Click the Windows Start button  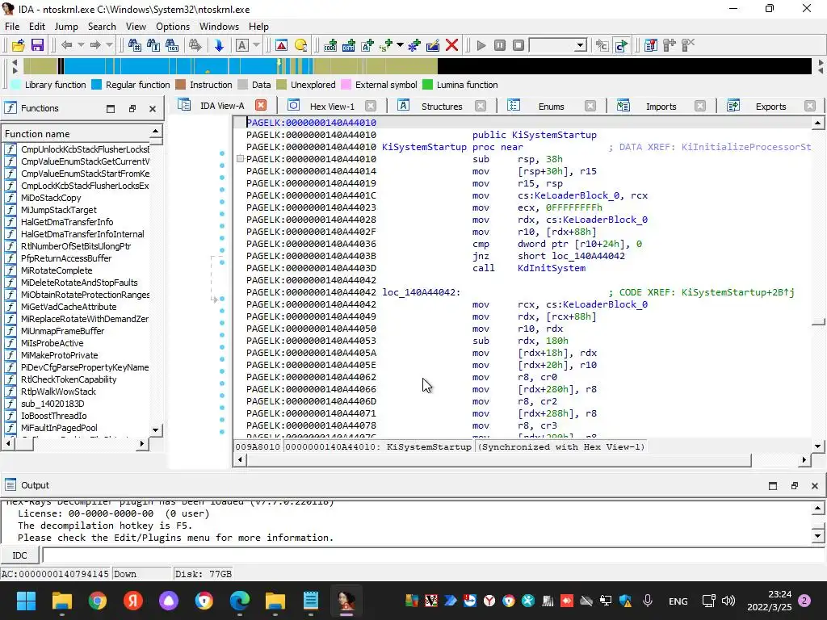(x=26, y=601)
